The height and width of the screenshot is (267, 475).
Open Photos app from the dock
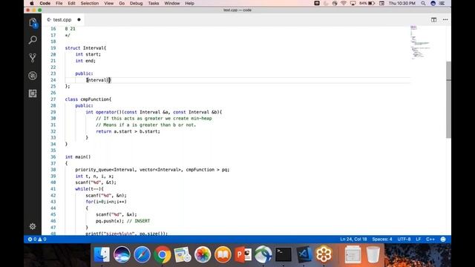click(203, 254)
